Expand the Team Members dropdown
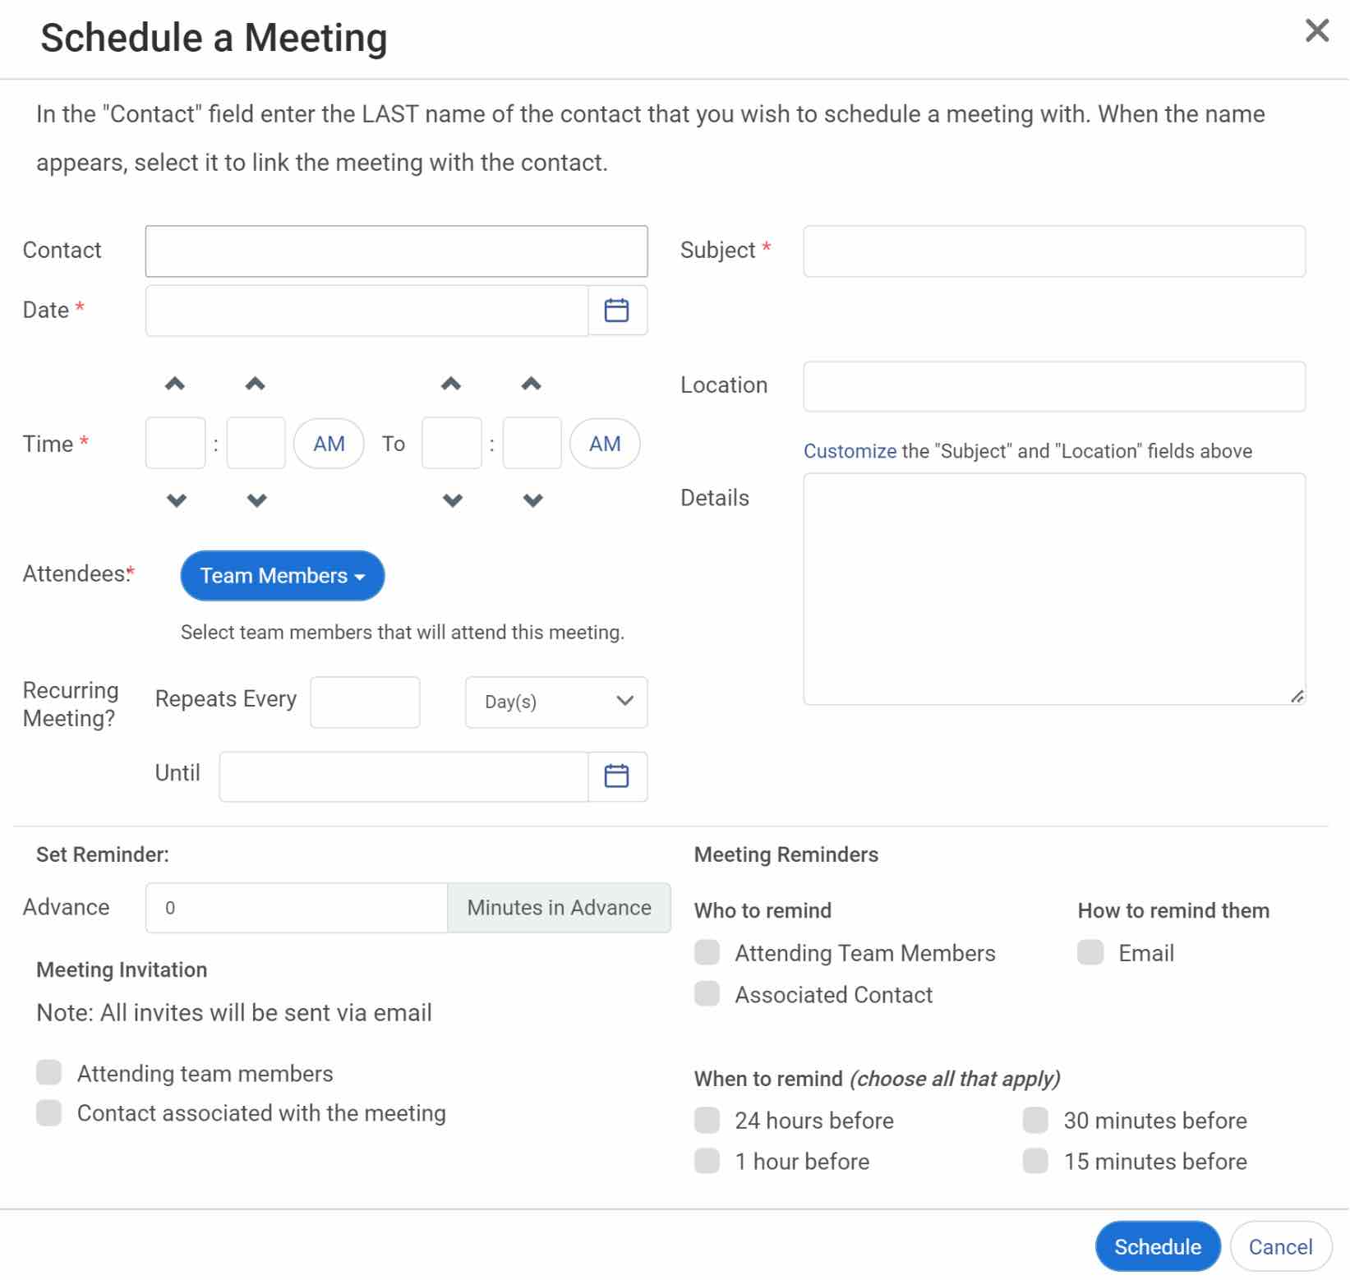Screen dimensions: 1350x1280 coord(282,576)
